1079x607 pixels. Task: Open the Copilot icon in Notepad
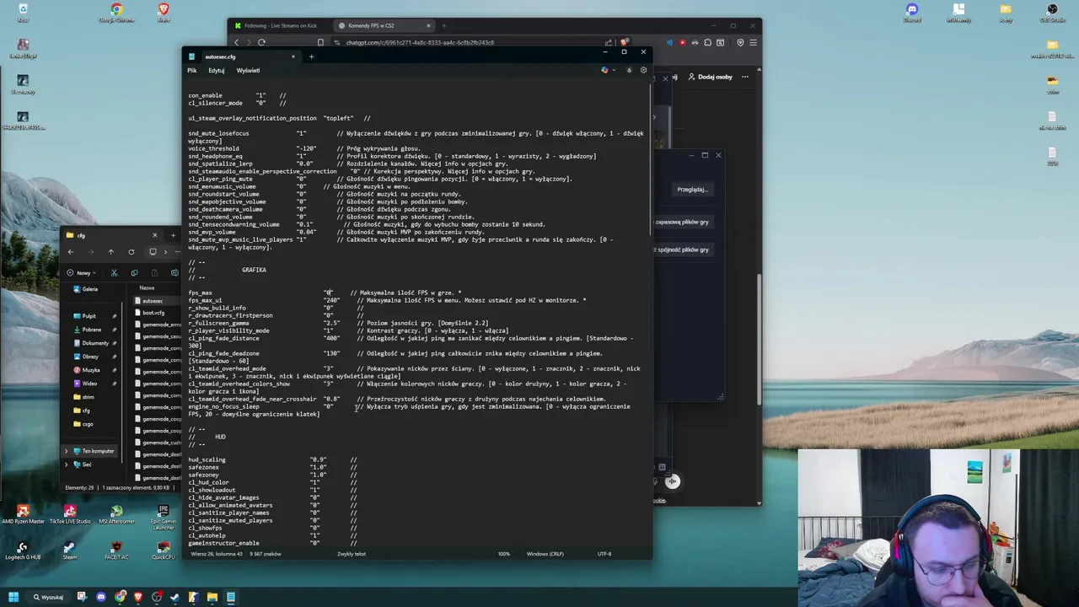(x=604, y=70)
